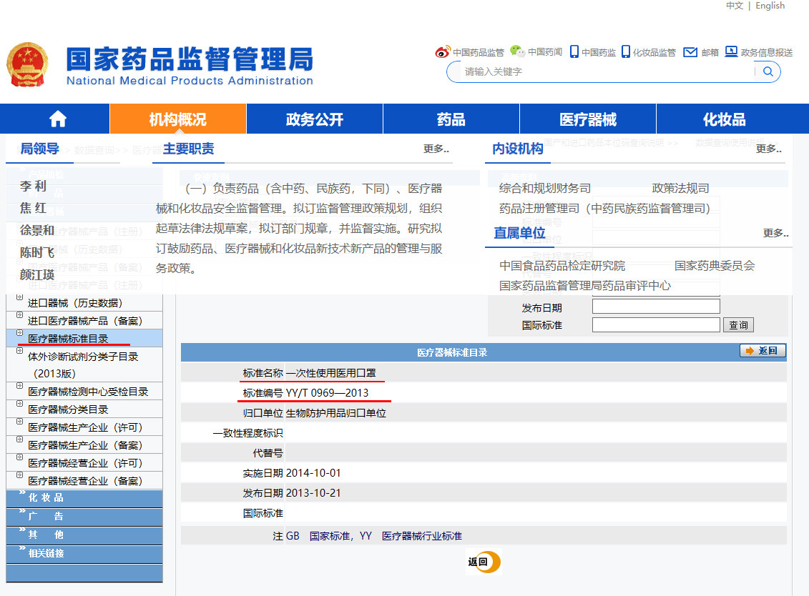Open leader 焦红 profile

[33, 208]
